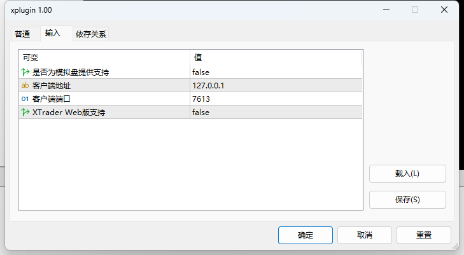Click the boolean icon beside 是否为模拟盘提供支持
The image size is (464, 255).
click(x=25, y=72)
